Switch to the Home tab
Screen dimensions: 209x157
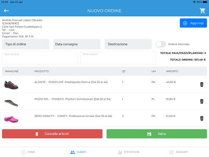click(28, 152)
